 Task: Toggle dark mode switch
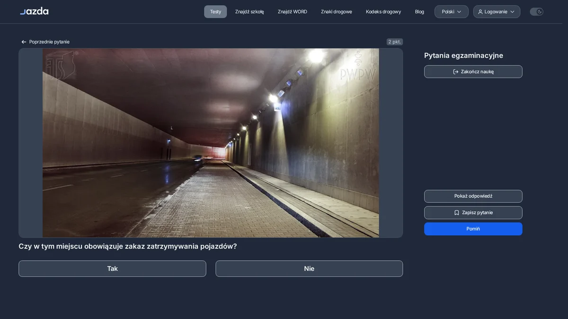pyautogui.click(x=536, y=12)
